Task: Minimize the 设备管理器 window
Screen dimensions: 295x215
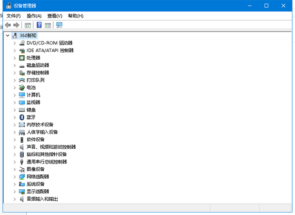Action: (x=250, y=6)
